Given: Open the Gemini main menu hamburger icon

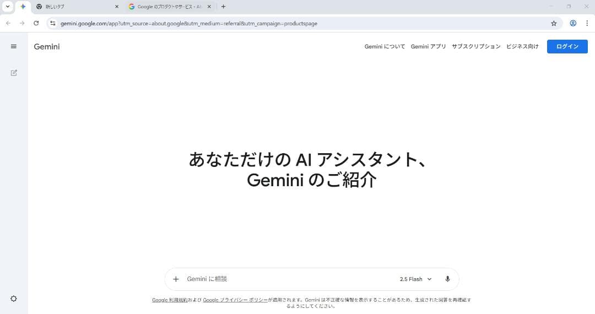Looking at the screenshot, I should (x=14, y=47).
